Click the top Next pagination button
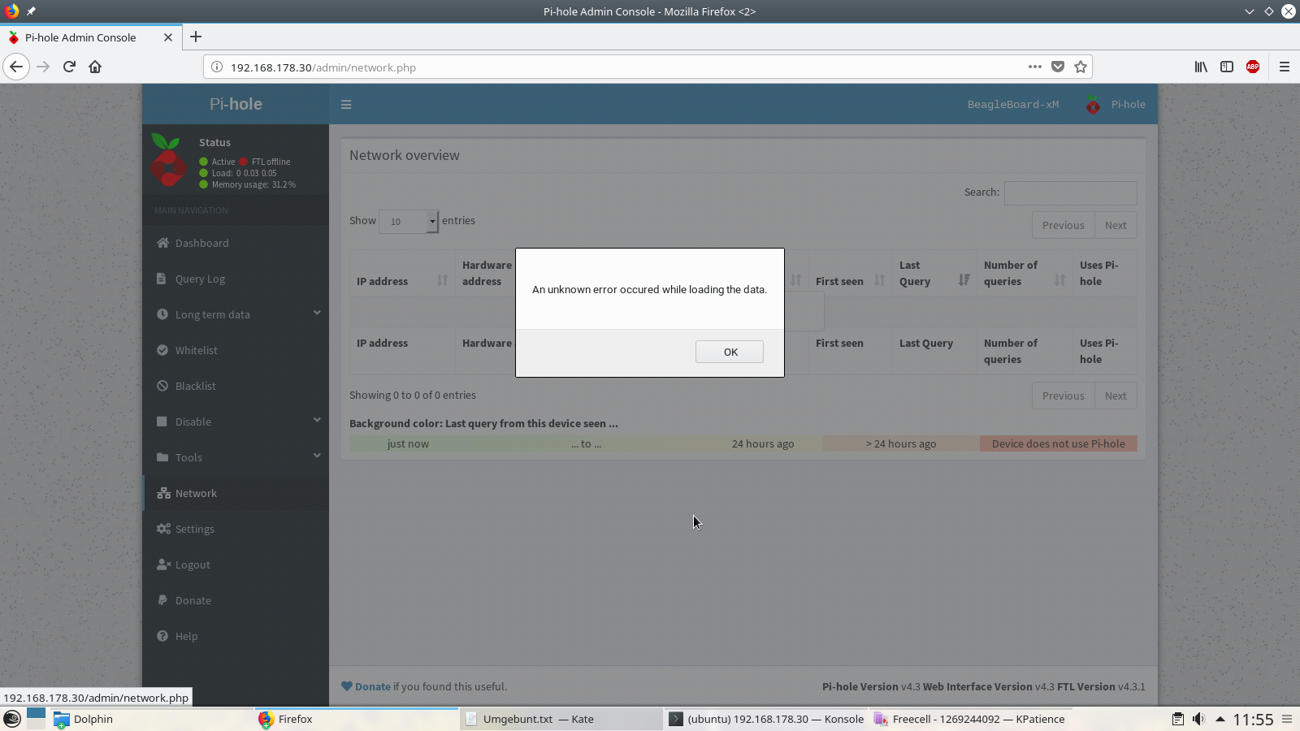1300x731 pixels. [x=1116, y=226]
